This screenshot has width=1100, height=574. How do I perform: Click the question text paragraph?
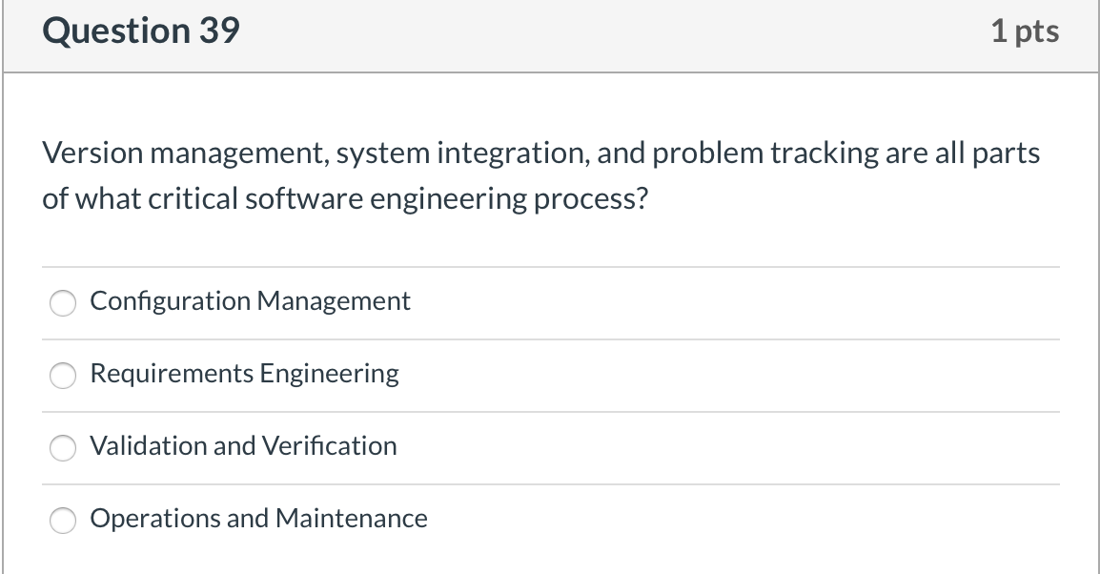[x=541, y=174]
